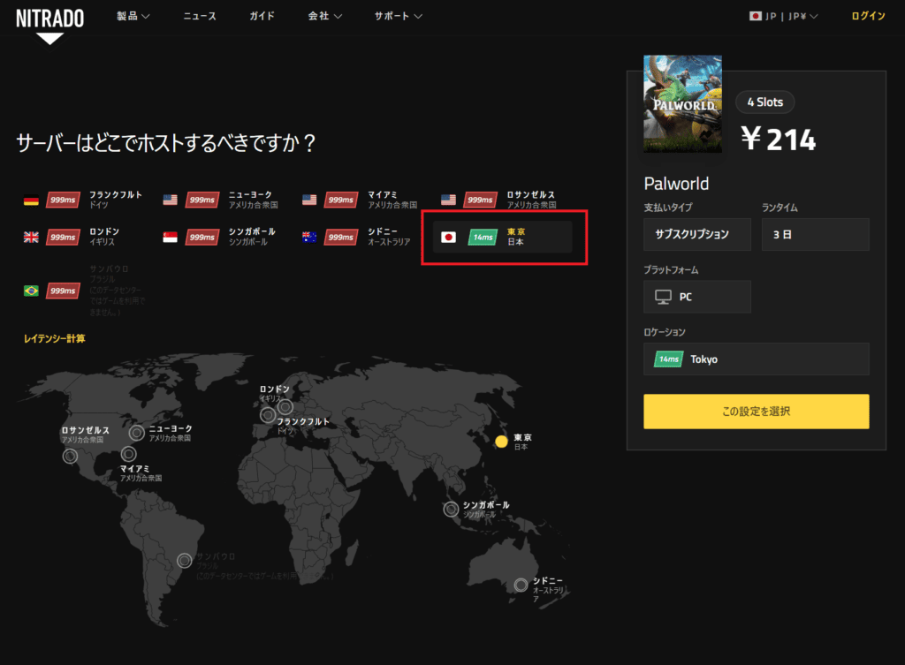The image size is (905, 665).
Task: Click the German flag for Frankfurt
Action: 31,200
